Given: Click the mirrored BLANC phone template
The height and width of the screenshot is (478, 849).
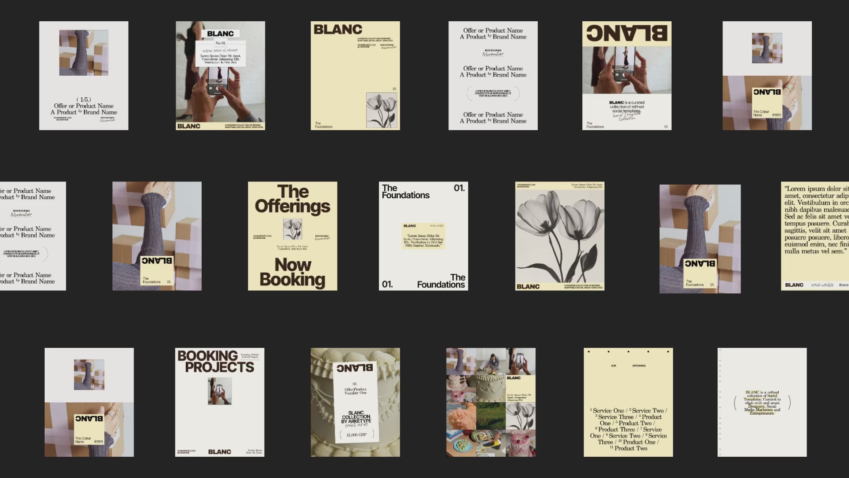Looking at the screenshot, I should (x=627, y=76).
